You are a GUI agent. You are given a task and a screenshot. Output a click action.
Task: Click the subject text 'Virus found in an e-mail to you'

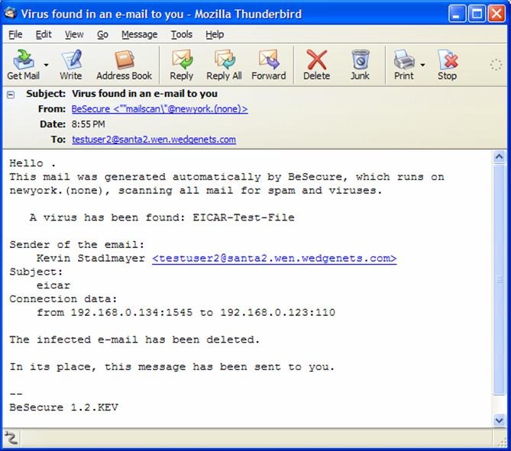pos(144,93)
